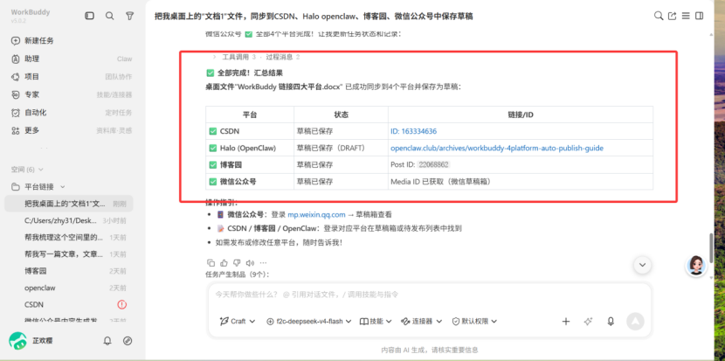The height and width of the screenshot is (361, 725).
Task: Open the Craft mode dropdown
Action: point(238,321)
